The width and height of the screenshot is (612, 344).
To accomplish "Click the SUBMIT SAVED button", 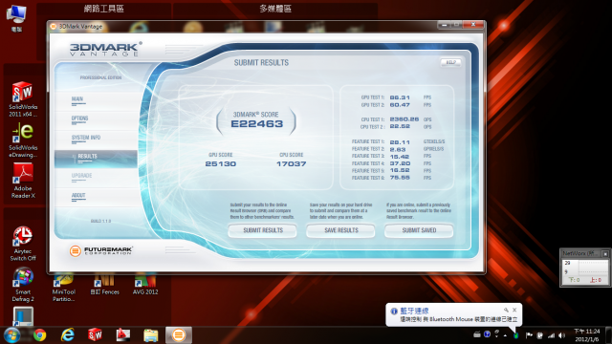I will tap(419, 230).
